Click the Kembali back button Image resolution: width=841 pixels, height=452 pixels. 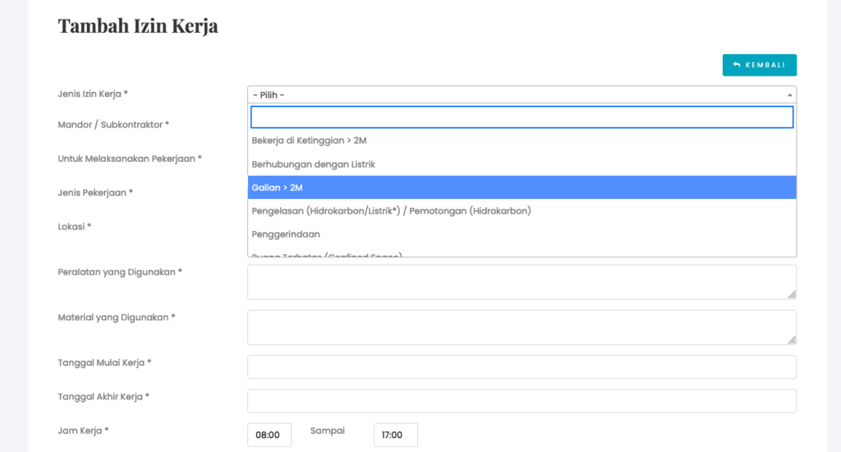(x=759, y=65)
